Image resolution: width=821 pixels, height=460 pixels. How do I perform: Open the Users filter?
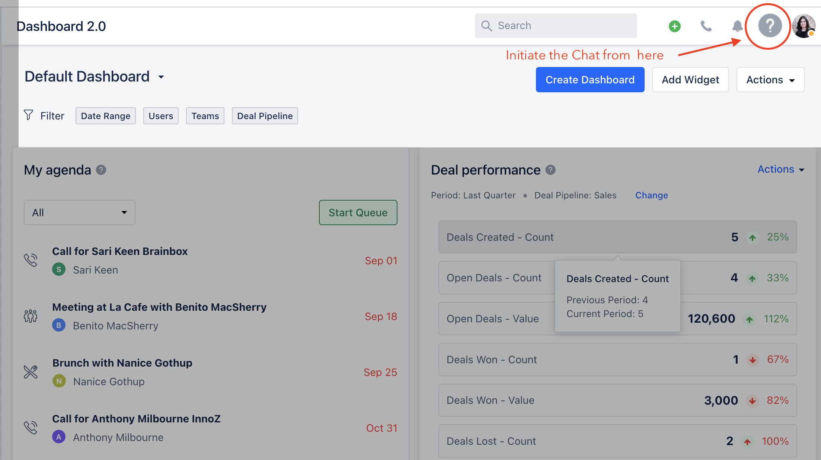click(161, 116)
